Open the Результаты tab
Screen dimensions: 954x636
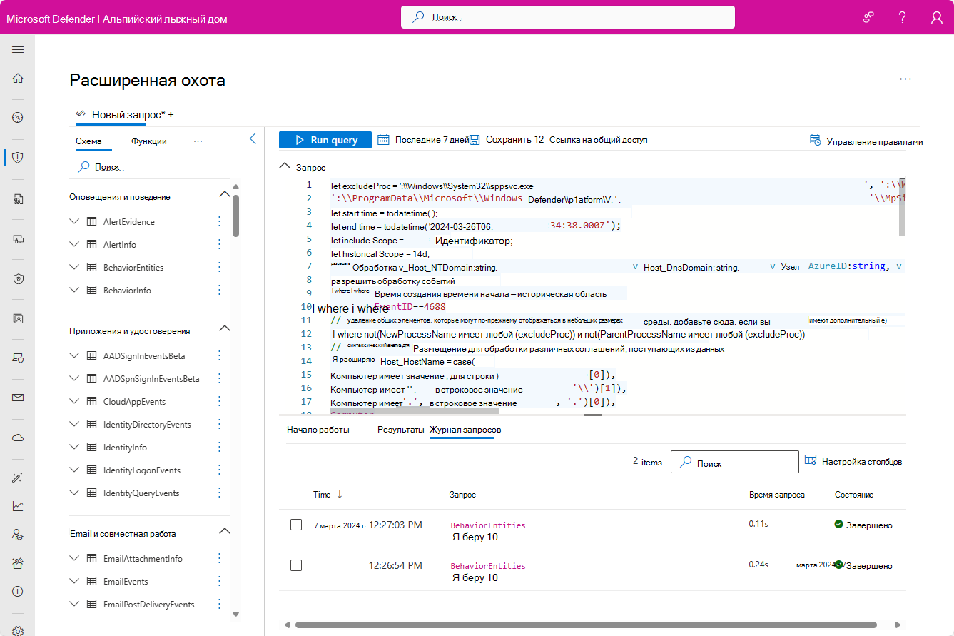click(401, 430)
